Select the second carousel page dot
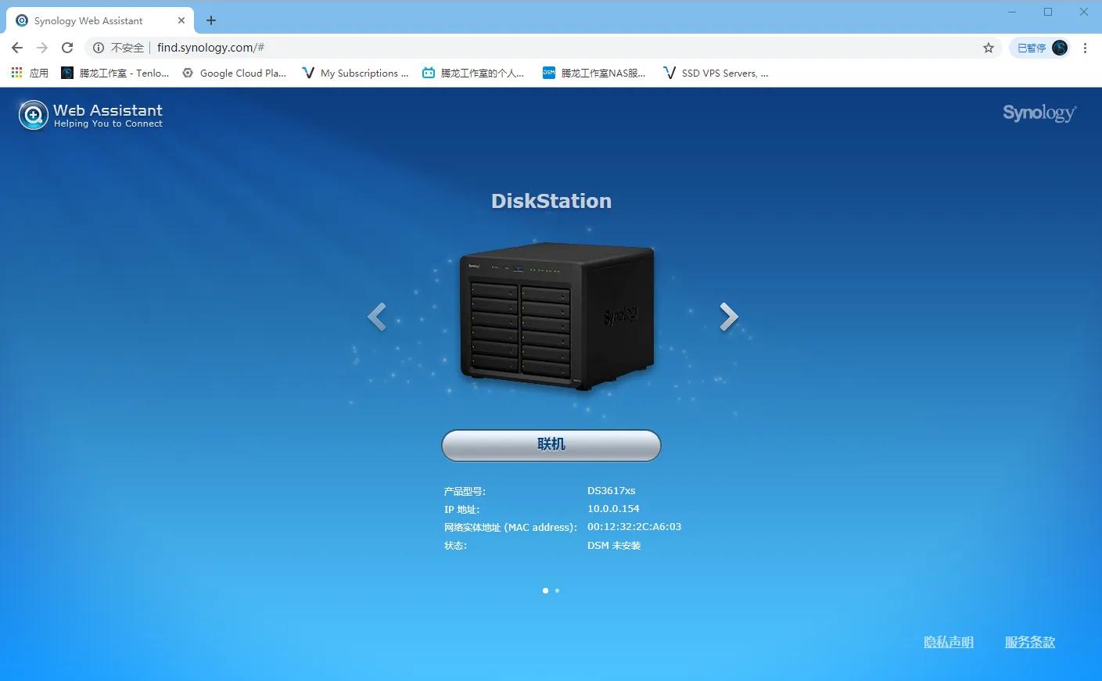The image size is (1102, 681). pyautogui.click(x=557, y=590)
